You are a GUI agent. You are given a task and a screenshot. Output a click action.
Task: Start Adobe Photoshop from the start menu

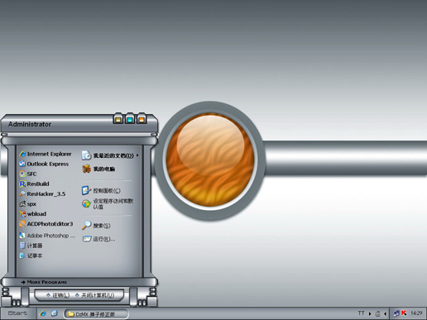tap(47, 236)
